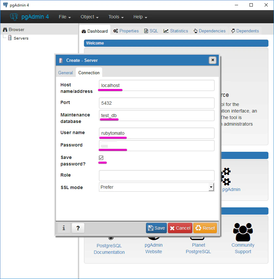Open the File menu

(65, 17)
